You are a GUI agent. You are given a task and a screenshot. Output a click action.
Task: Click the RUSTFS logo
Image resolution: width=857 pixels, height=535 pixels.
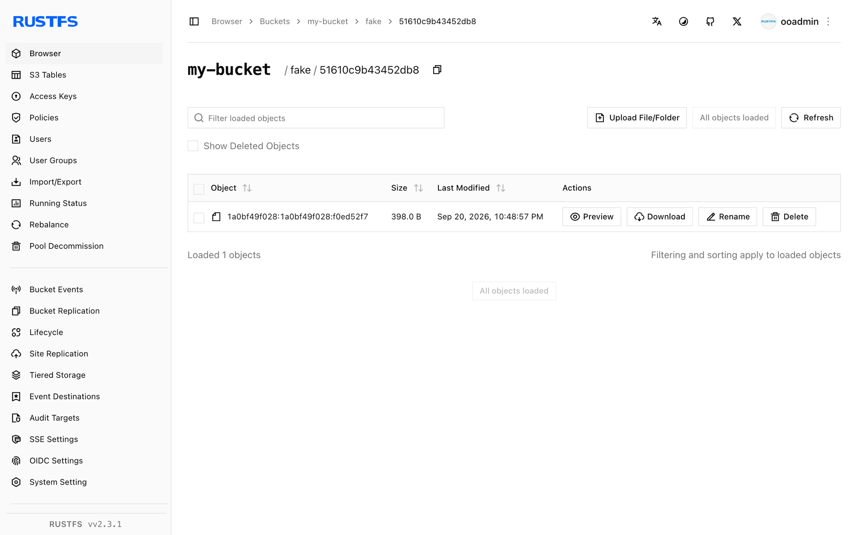coord(45,21)
